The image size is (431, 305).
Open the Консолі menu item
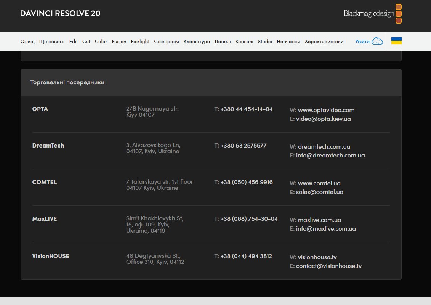[244, 41]
